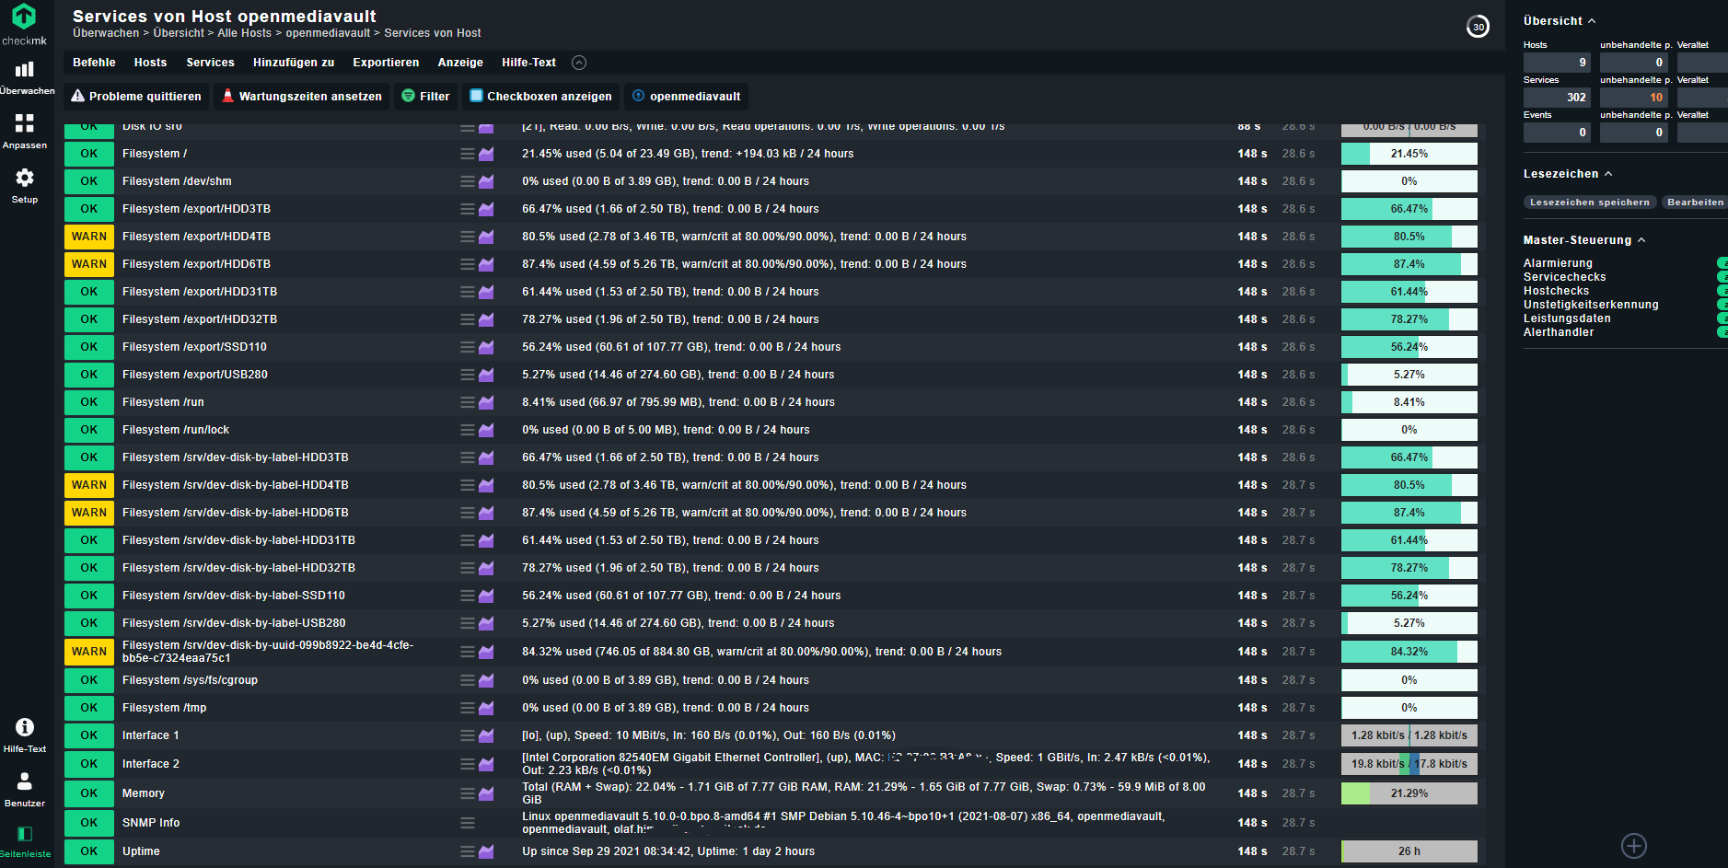Click the 84.32% perfometer for disk-by-uuid filesystem

point(1409,652)
